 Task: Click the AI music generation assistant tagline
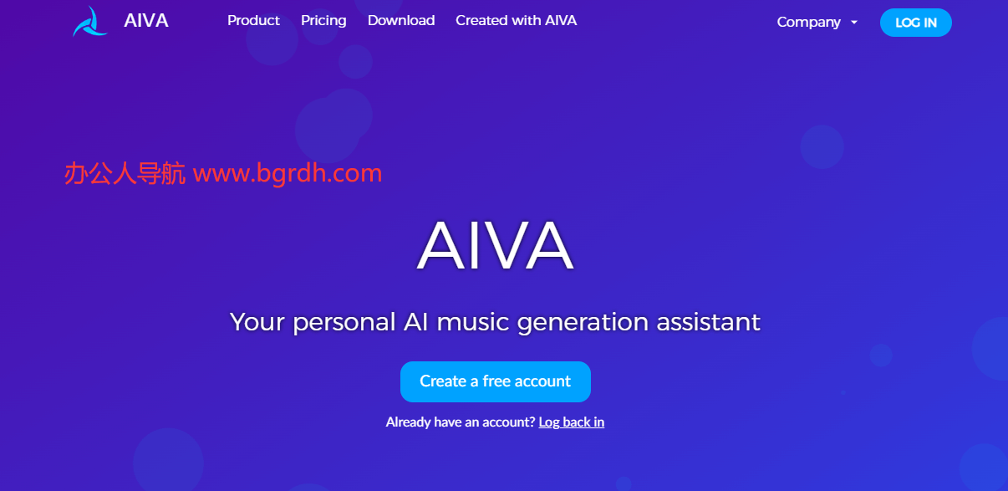tap(495, 322)
